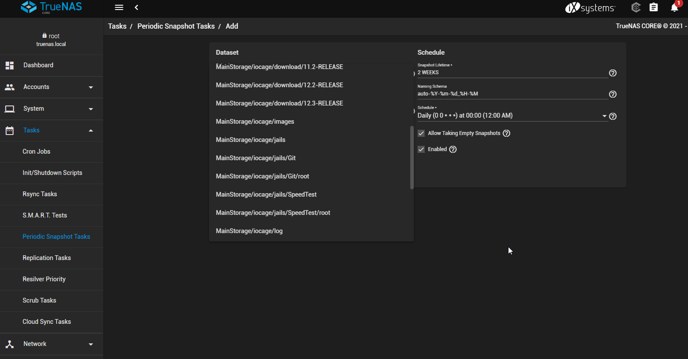Uncheck the Enabled checkbox
The image size is (688, 359).
[x=421, y=149]
